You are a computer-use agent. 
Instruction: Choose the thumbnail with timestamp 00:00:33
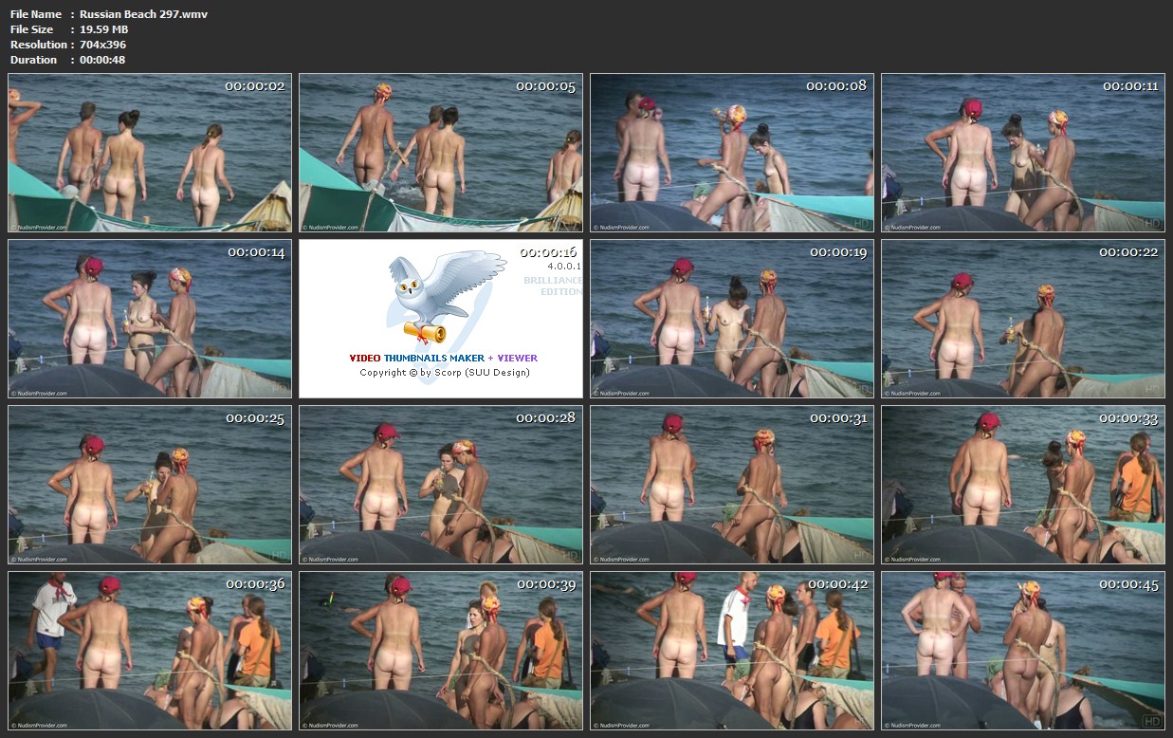coord(1022,485)
